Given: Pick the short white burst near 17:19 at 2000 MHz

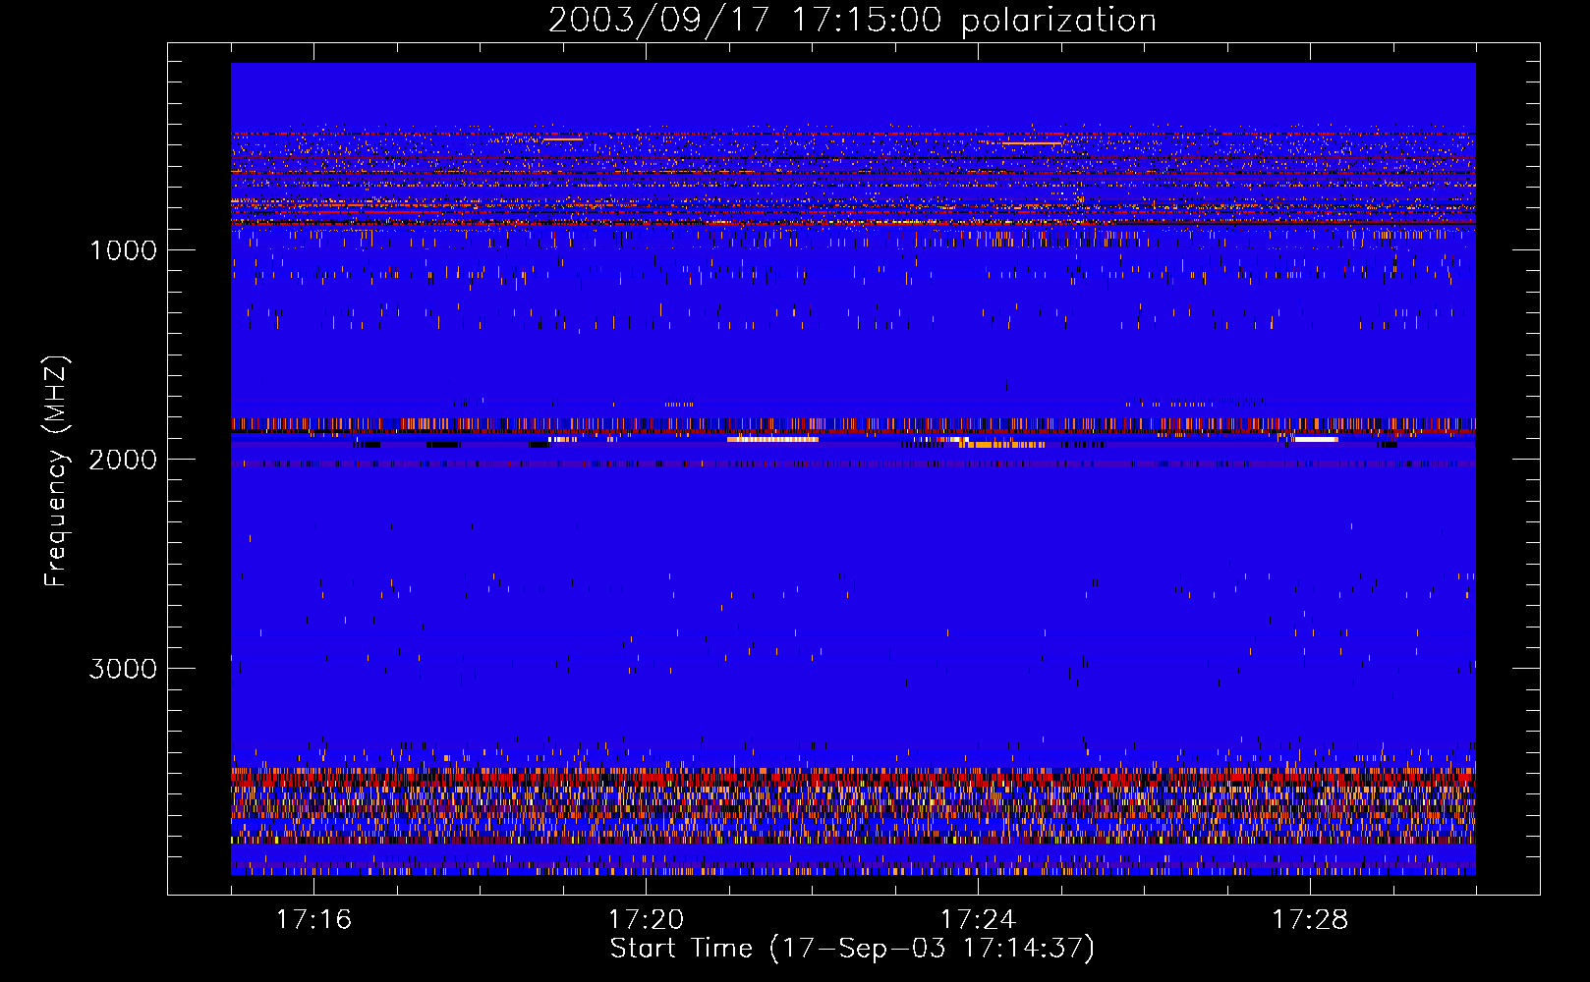Looking at the screenshot, I should tap(563, 440).
